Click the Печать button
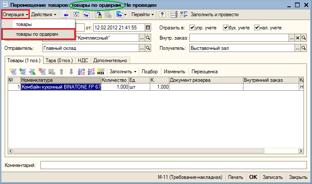The image size is (312, 184). click(235, 177)
